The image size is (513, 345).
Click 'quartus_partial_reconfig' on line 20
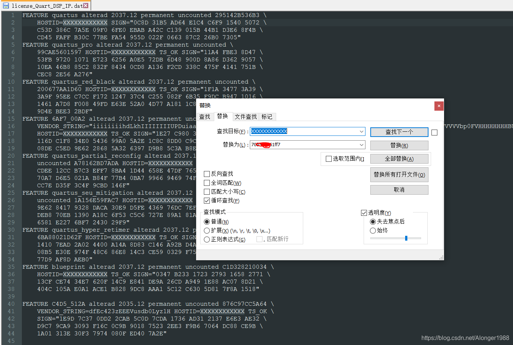(x=96, y=156)
